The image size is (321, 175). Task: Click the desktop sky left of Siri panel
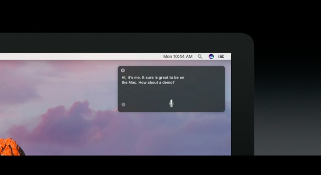tap(65, 81)
